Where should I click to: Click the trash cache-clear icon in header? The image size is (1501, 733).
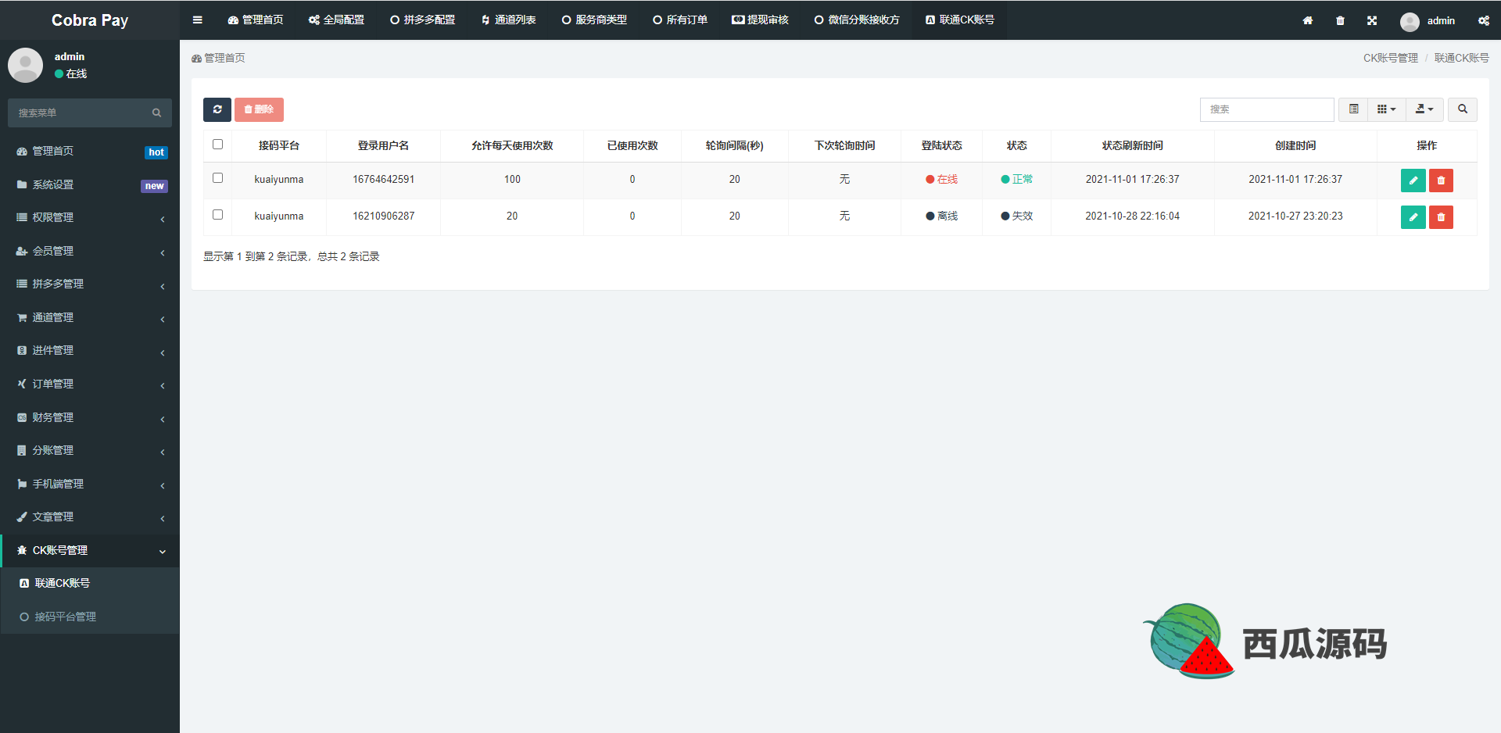[1340, 20]
